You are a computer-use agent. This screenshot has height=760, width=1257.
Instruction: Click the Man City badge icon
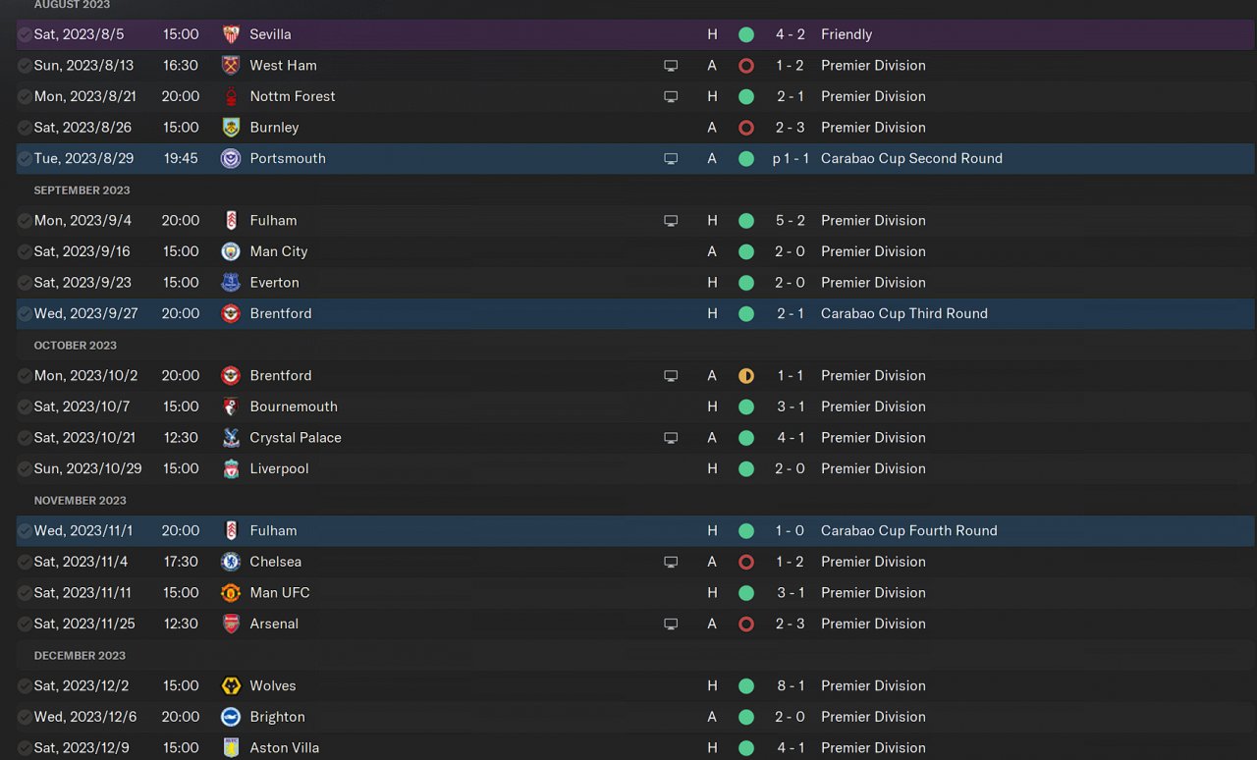point(231,251)
